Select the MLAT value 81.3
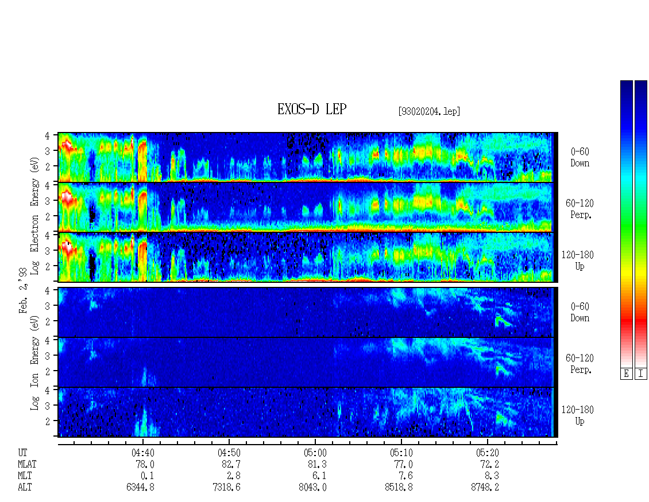The width and height of the screenshot is (649, 502). point(317,464)
